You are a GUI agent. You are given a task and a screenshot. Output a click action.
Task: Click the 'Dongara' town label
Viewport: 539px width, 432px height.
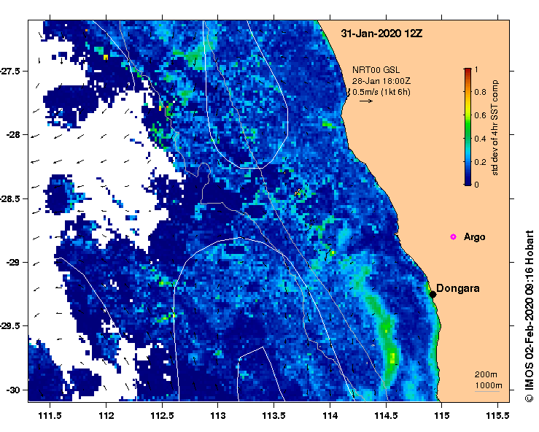point(458,288)
